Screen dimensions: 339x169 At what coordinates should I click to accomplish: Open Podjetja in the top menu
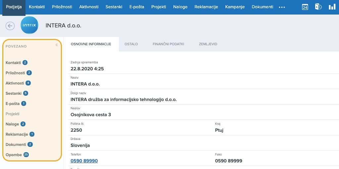[x=14, y=7]
